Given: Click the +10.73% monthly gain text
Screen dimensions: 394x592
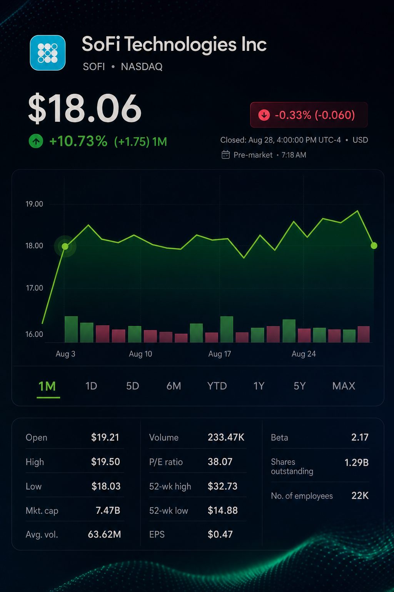Looking at the screenshot, I should 78,141.
